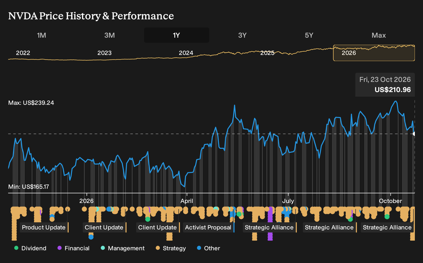
Task: Click the orange Strategy legend dot
Action: (158, 248)
